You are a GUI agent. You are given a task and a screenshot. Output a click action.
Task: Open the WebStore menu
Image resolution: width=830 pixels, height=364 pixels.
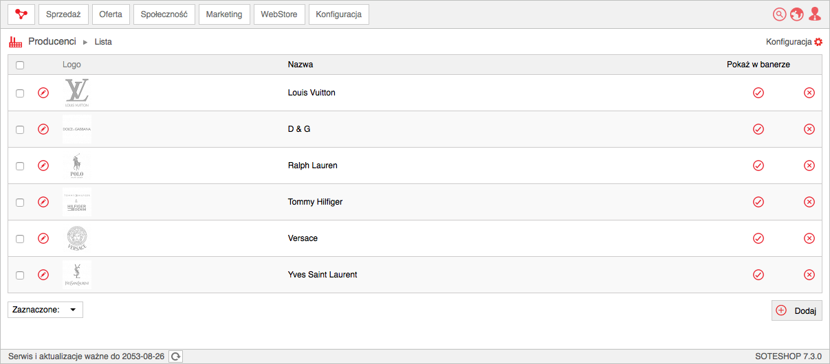279,14
